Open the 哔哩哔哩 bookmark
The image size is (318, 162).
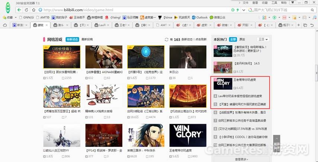(95, 17)
